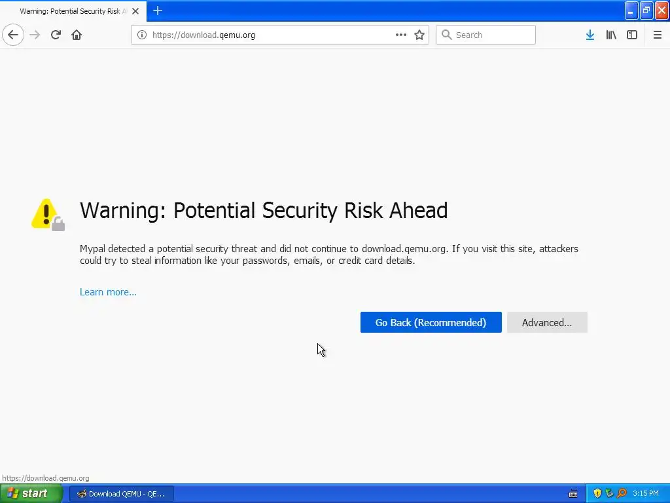Close the Warning: Potential Security Risk tab
The image size is (670, 503).
[x=135, y=11]
